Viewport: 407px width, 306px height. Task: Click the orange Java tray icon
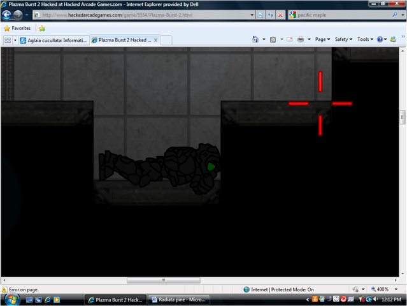point(315,299)
